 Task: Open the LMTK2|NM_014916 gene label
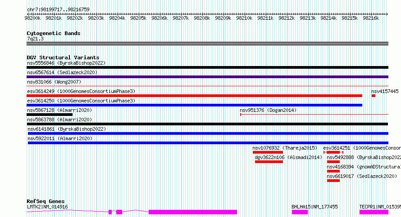click(47, 207)
